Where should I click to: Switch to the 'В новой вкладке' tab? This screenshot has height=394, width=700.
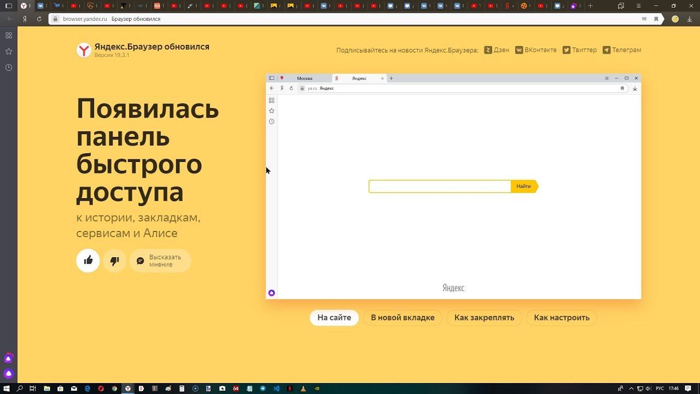coord(402,317)
